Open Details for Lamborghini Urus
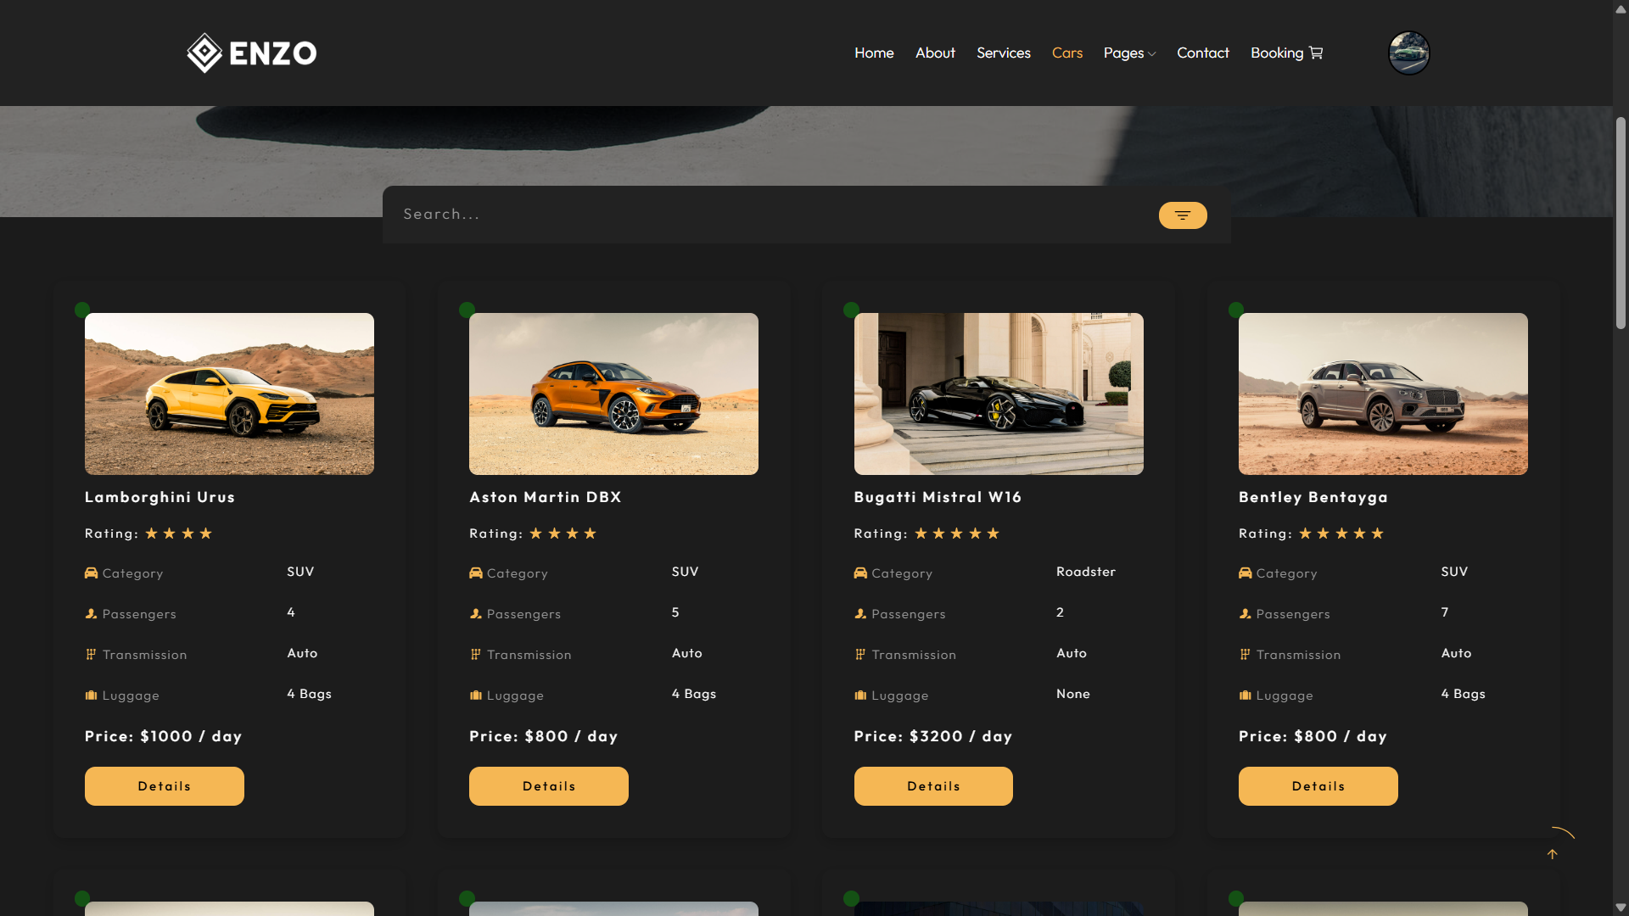The width and height of the screenshot is (1629, 916). [x=165, y=786]
